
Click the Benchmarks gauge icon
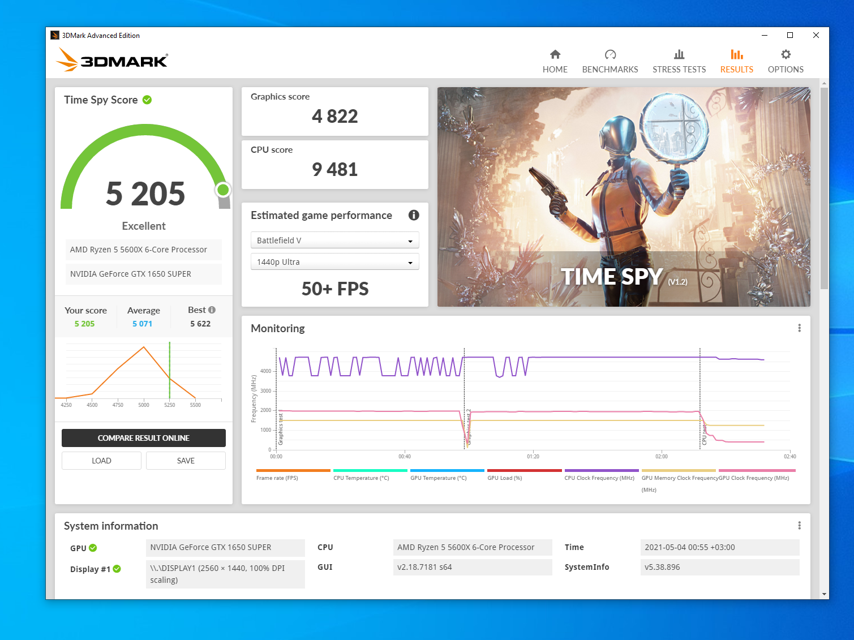[x=610, y=54]
